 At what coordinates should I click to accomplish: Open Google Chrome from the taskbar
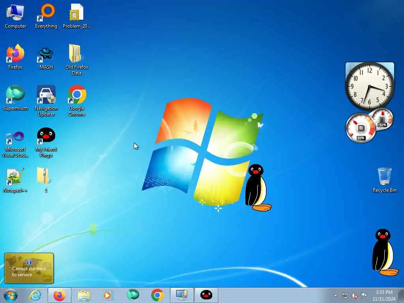(x=157, y=295)
